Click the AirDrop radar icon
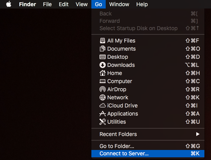 tap(103, 89)
